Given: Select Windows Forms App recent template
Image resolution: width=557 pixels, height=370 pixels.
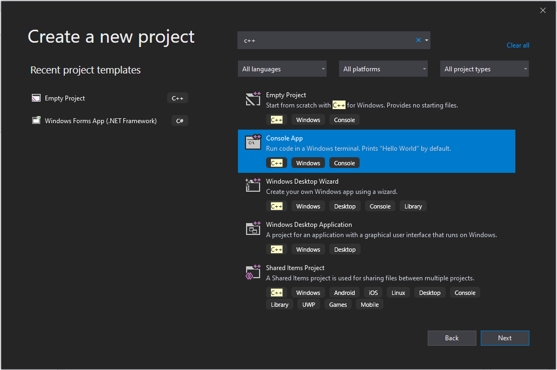Looking at the screenshot, I should click(x=101, y=121).
